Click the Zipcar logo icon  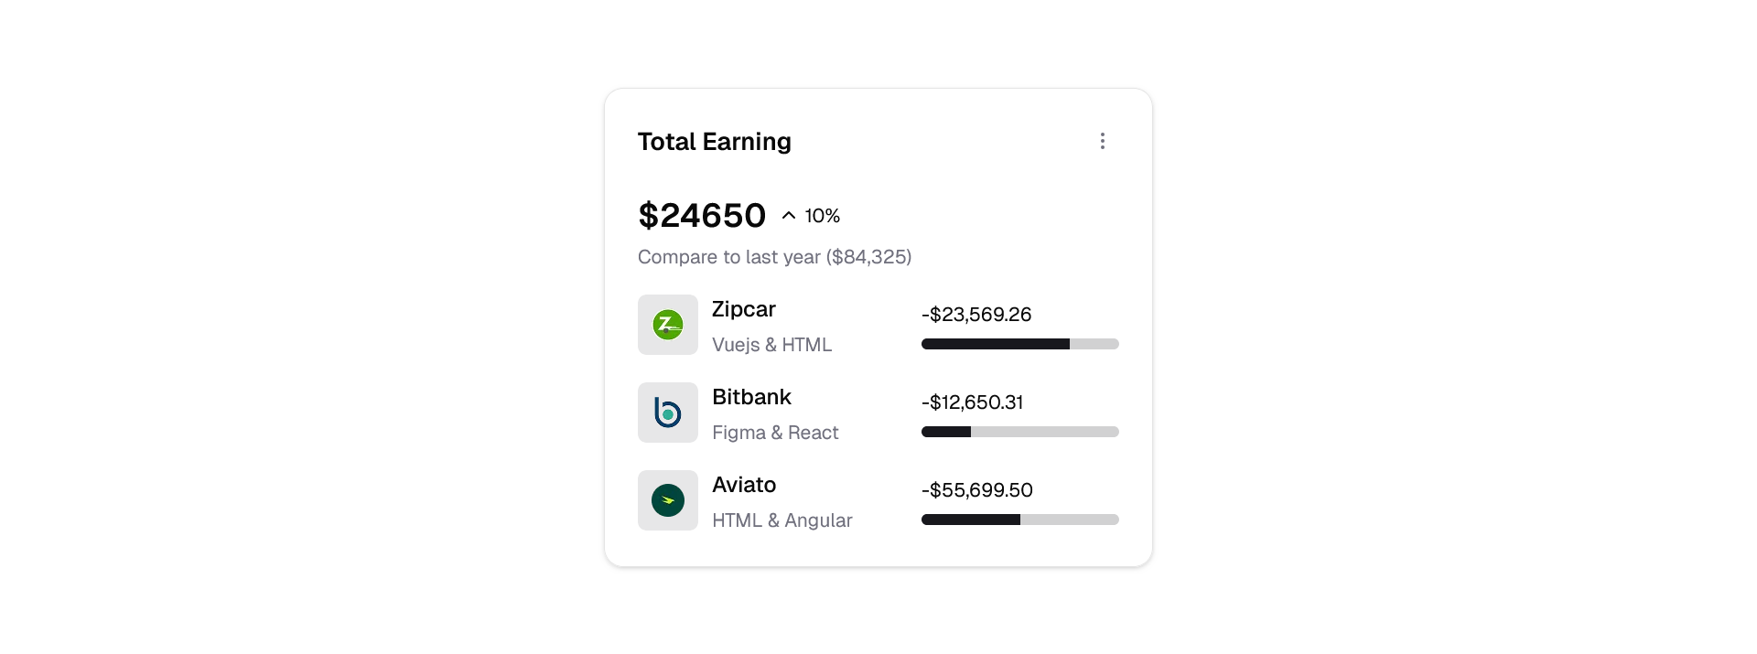pyautogui.click(x=668, y=325)
